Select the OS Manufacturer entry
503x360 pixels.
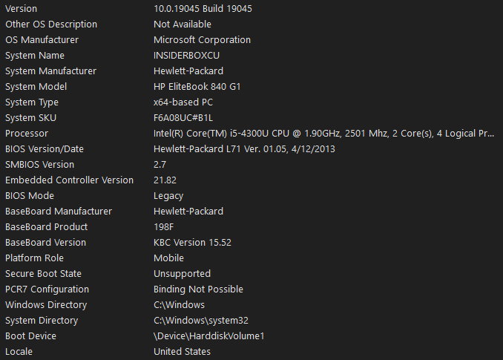pos(42,40)
